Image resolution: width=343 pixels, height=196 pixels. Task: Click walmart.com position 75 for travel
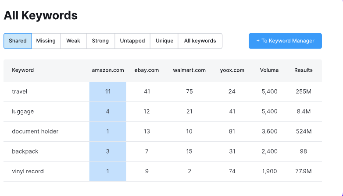[189, 91]
